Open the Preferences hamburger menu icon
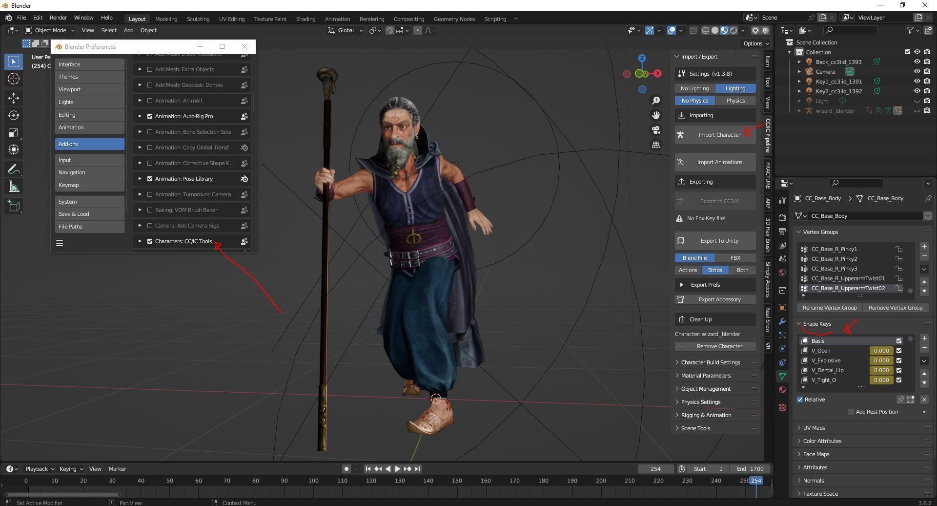937x506 pixels. [x=60, y=243]
